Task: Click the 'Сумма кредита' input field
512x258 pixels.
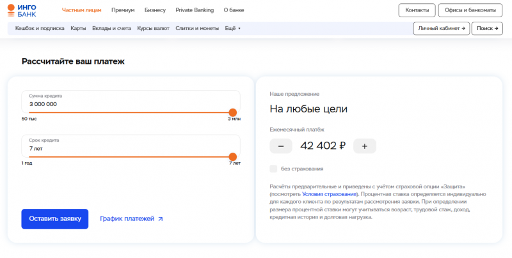Action: [x=128, y=103]
